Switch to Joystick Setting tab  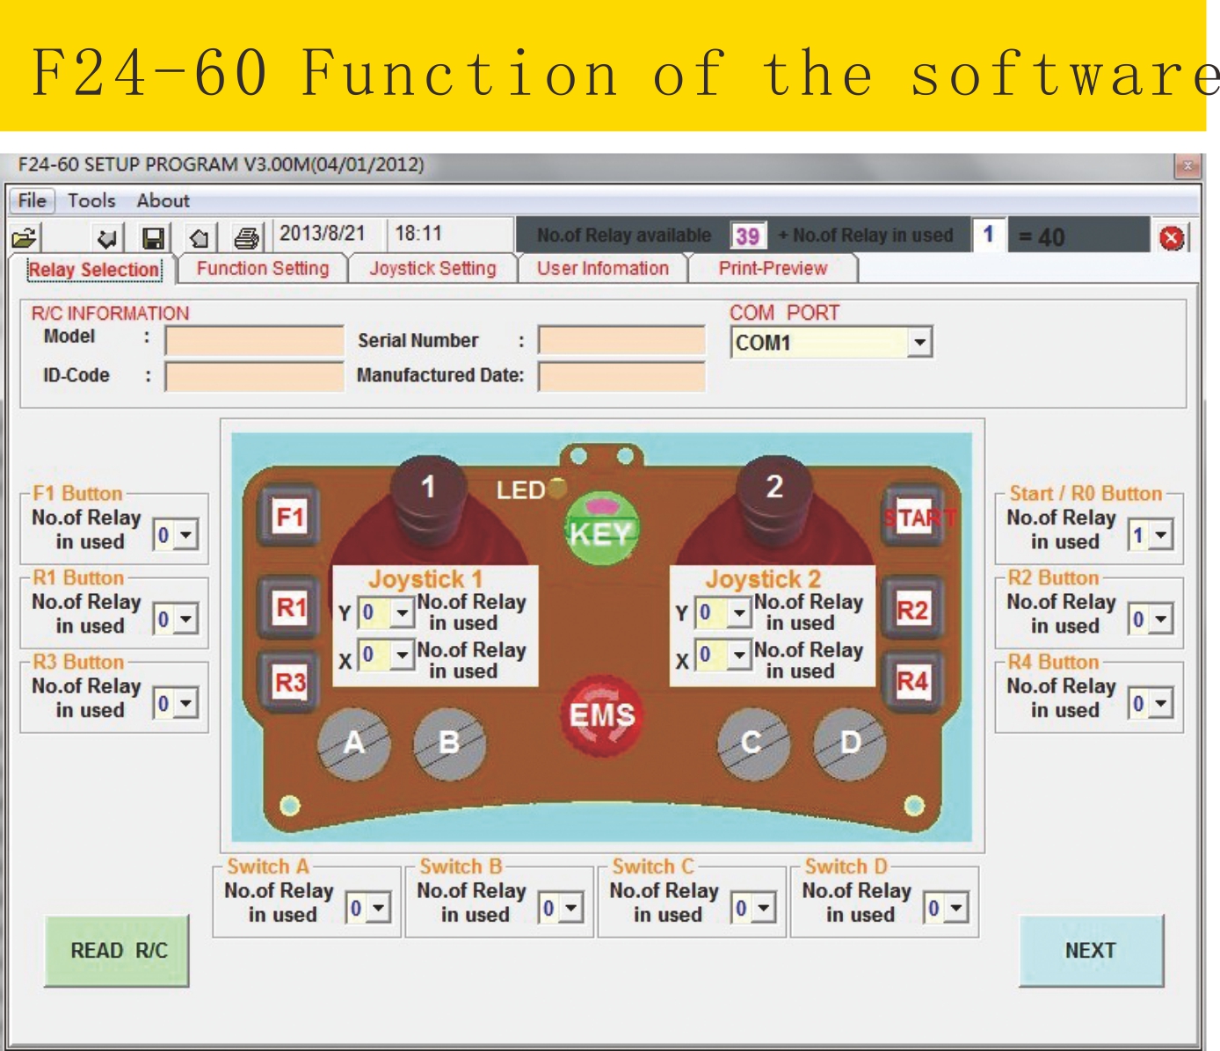pos(432,269)
